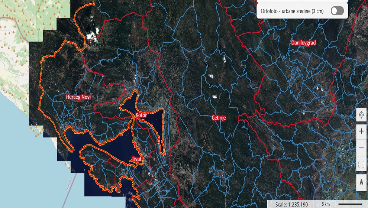Enter fullscreen map view
The width and height of the screenshot is (368, 208).
[x=361, y=165]
